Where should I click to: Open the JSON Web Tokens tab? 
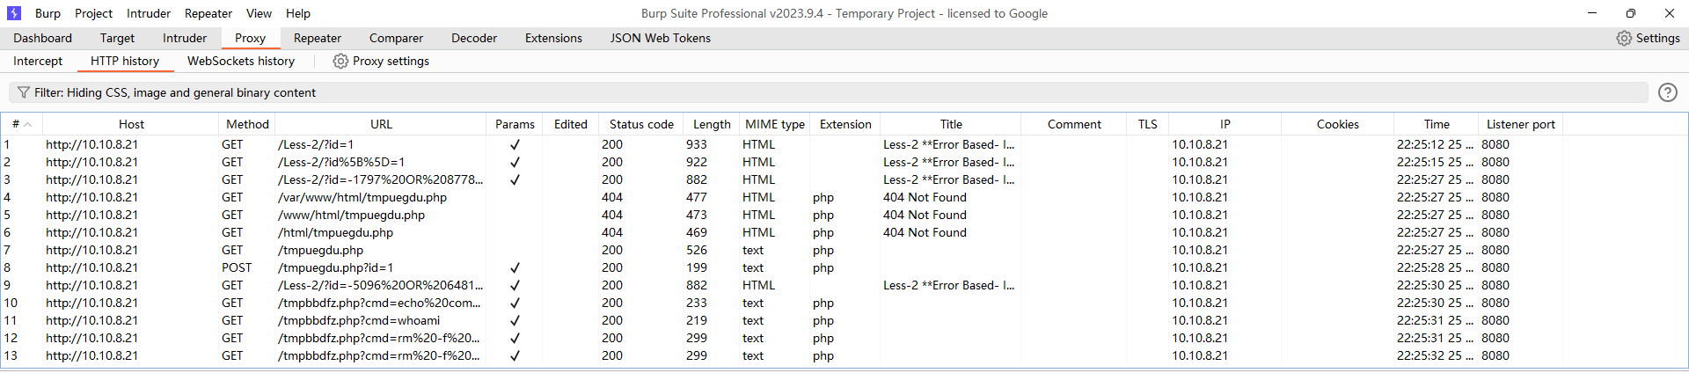tap(661, 38)
